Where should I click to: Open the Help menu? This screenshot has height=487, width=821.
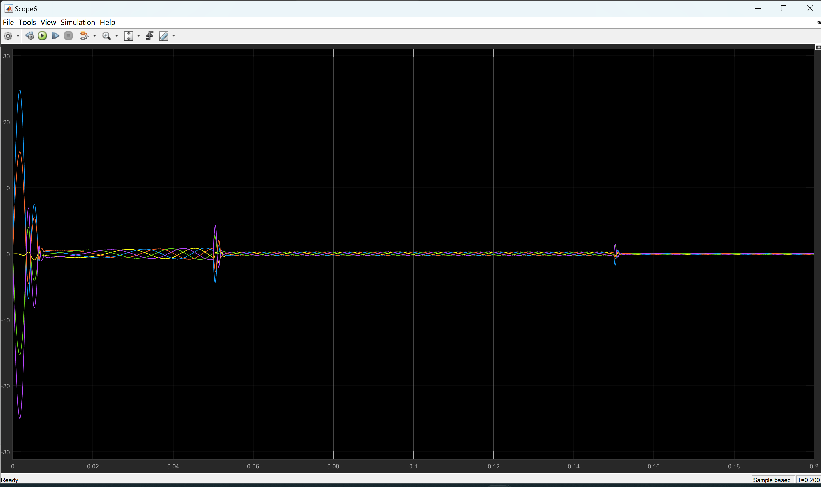click(107, 22)
